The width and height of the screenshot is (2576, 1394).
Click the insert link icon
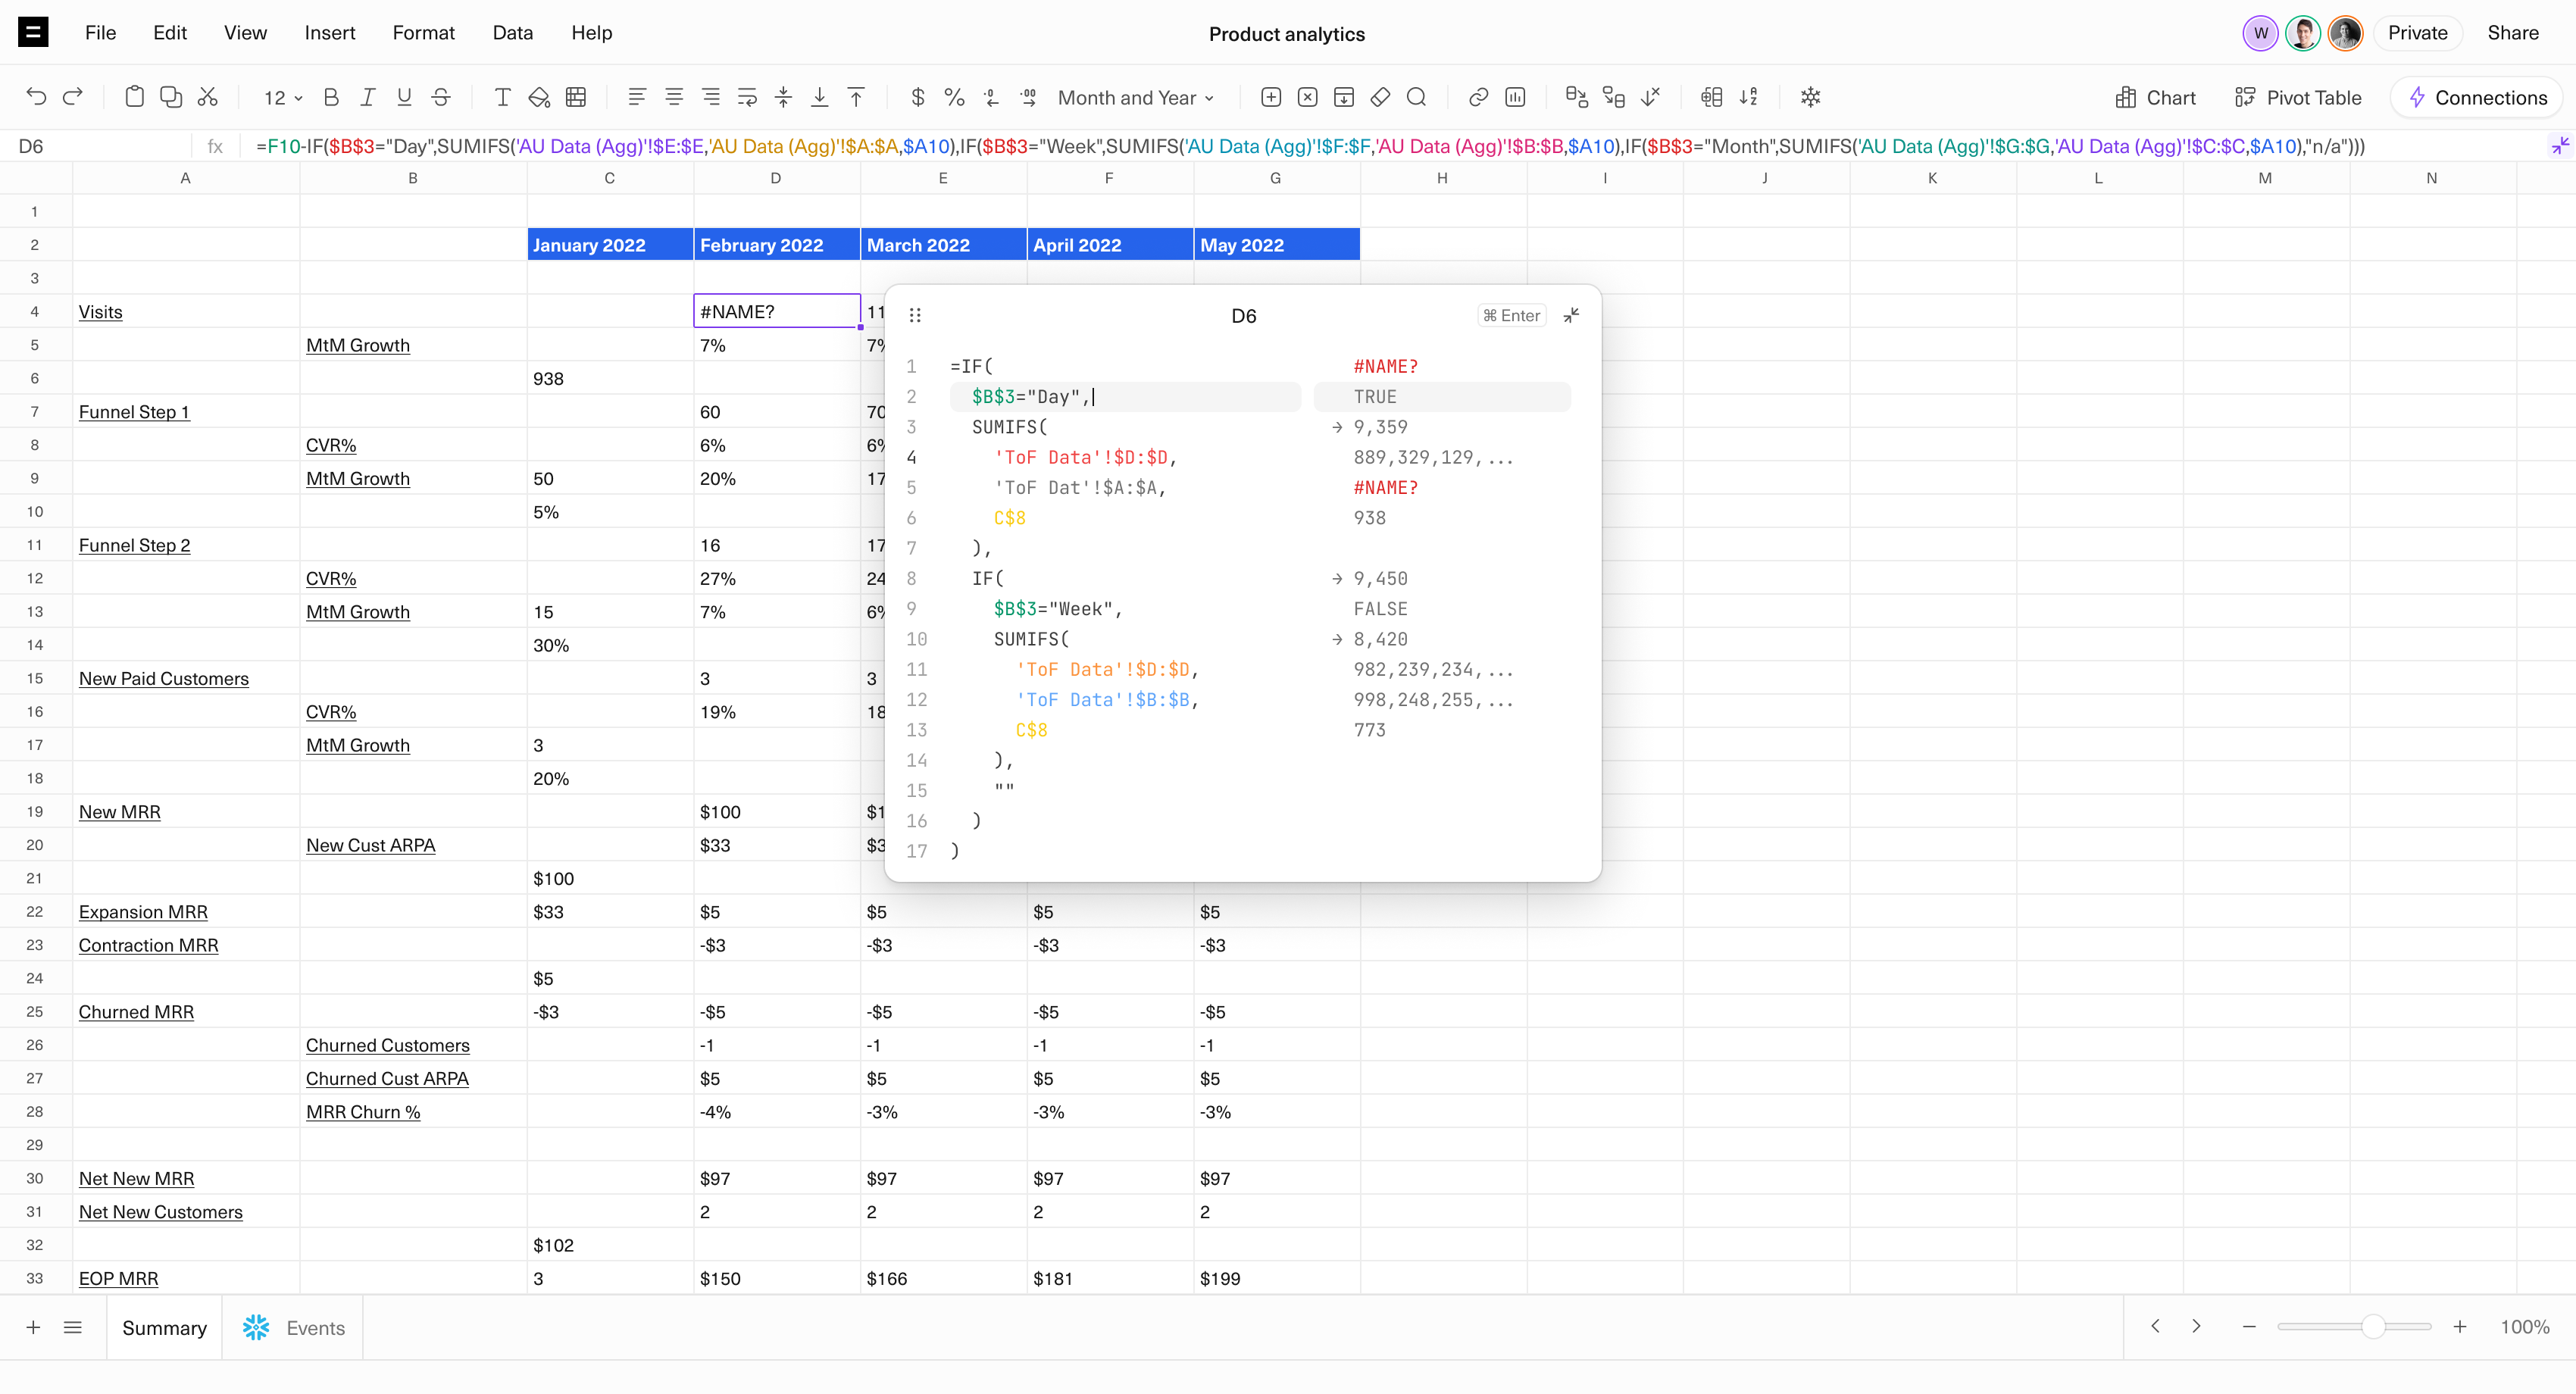(x=1478, y=97)
